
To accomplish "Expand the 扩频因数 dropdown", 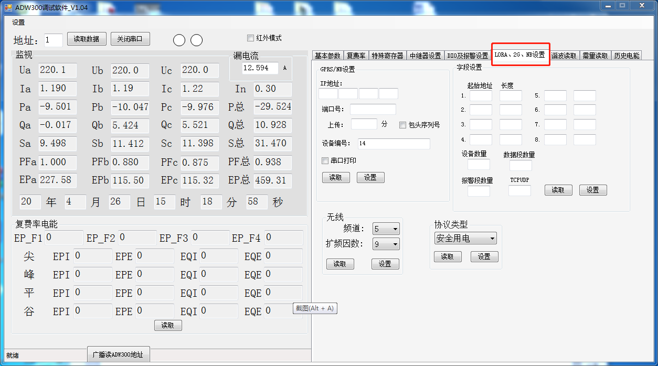I will coord(386,244).
